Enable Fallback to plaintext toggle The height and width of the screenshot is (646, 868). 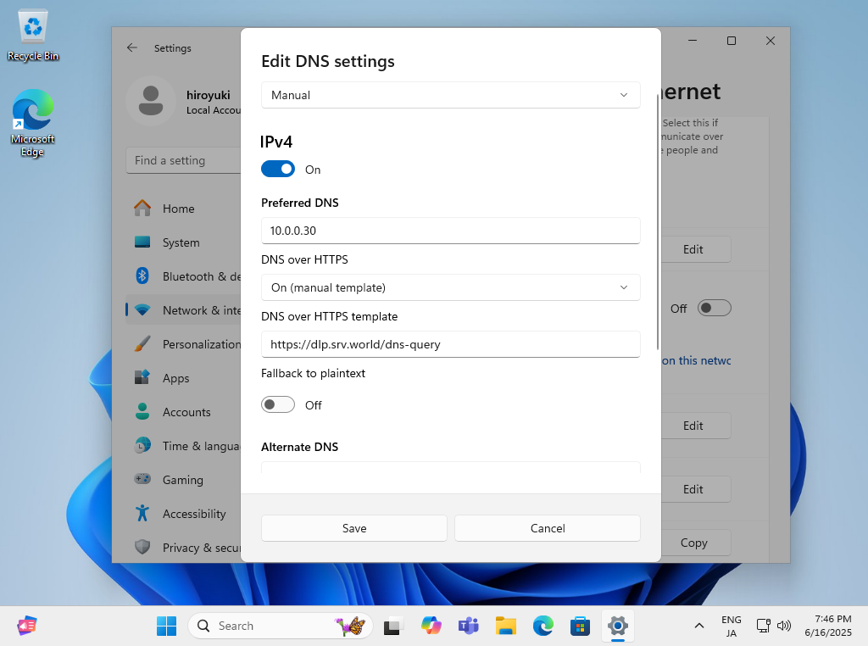pos(278,404)
